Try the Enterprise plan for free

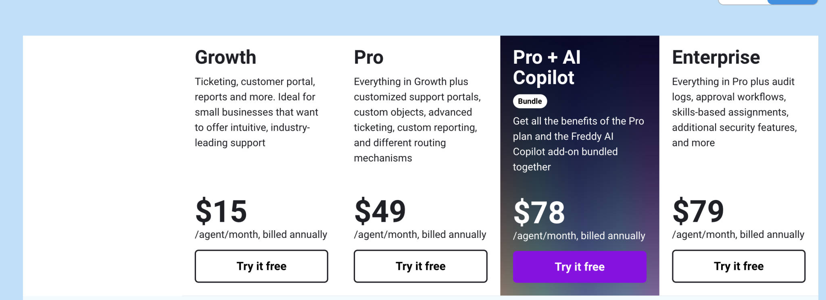(738, 266)
